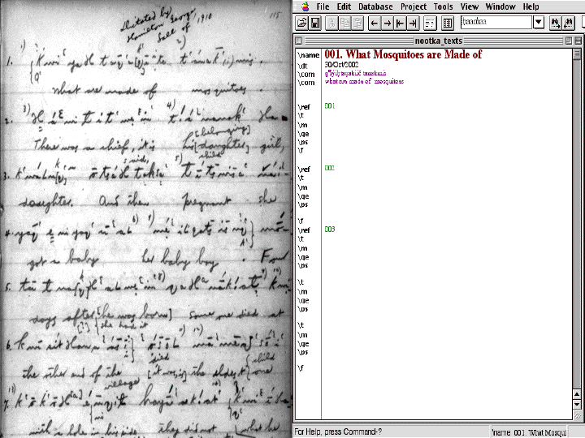Screen dimensions: 585x438
Task: Jump to first record icon
Action: coord(400,23)
